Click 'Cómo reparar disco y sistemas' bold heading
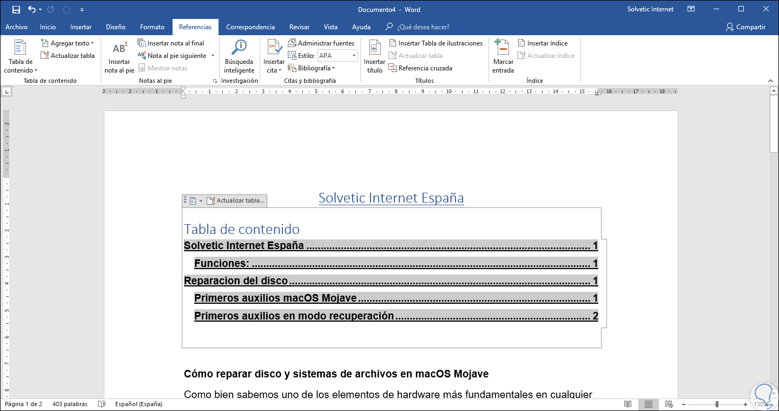The image size is (779, 411). coord(336,374)
